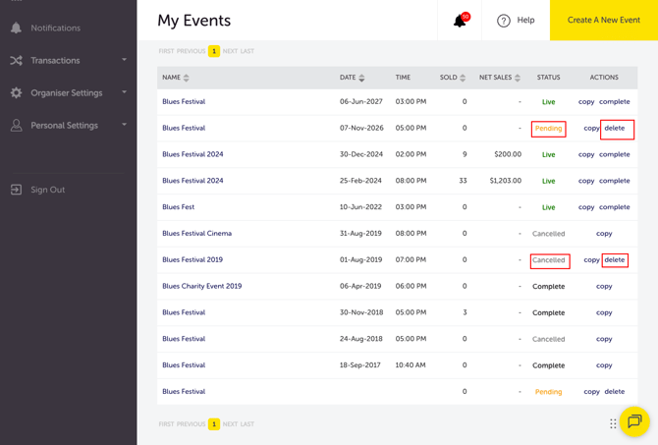Sort events by Net Sales arrows
The image size is (658, 445).
pyautogui.click(x=518, y=78)
